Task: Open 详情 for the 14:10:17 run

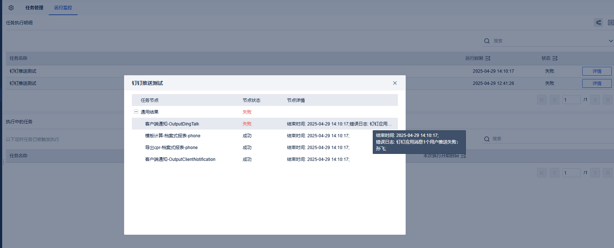Action: point(597,71)
